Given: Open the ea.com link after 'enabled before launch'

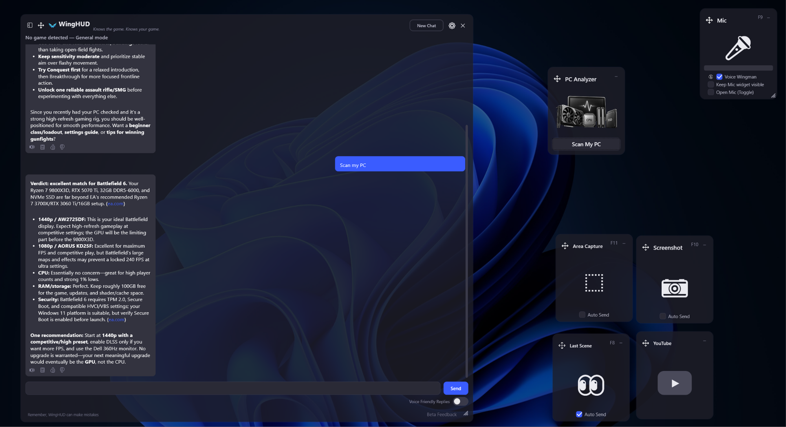Looking at the screenshot, I should pos(116,320).
